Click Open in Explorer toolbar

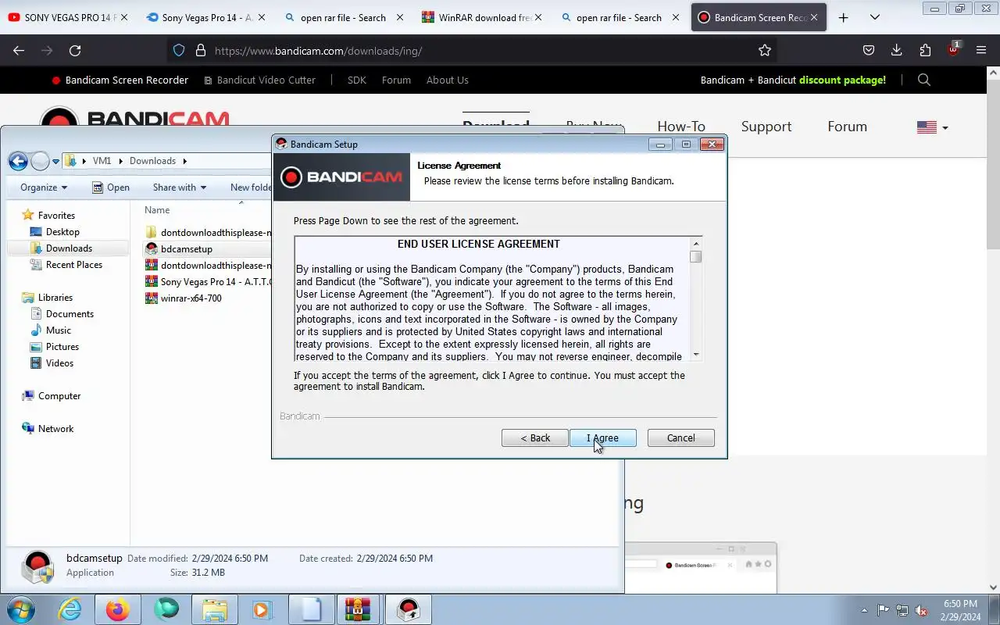[111, 187]
